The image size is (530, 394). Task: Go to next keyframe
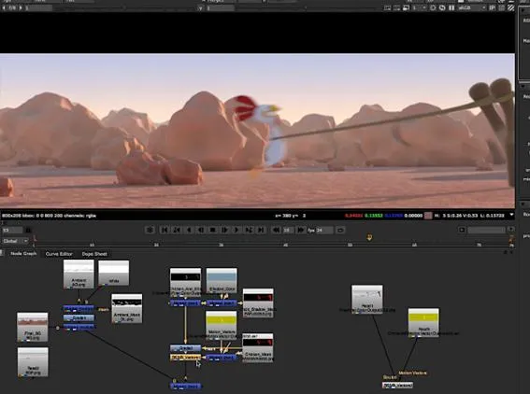[x=249, y=230]
